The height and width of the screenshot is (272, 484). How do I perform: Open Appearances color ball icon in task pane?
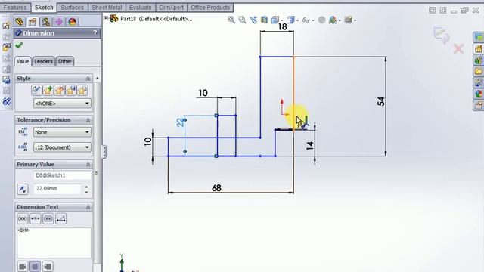[479, 94]
